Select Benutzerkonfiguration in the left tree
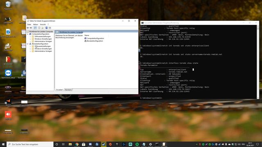This screenshot has height=147, width=262. [40, 44]
